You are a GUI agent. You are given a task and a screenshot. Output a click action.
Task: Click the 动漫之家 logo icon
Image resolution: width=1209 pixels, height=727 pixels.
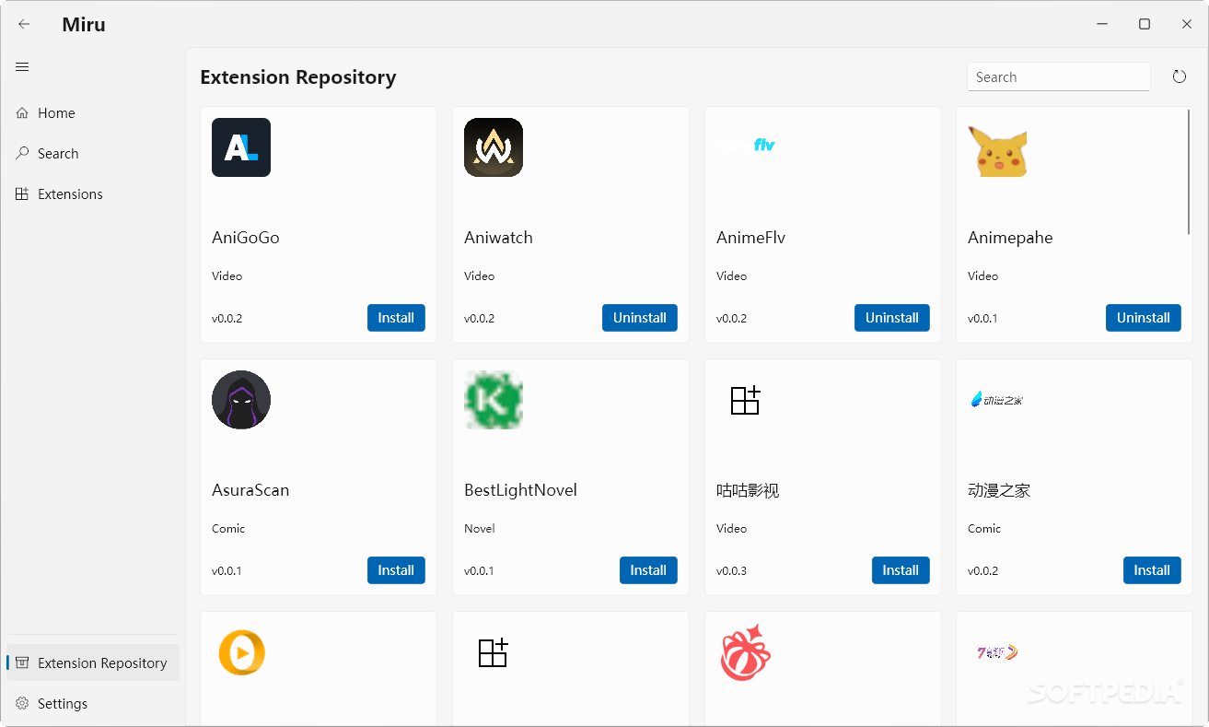click(x=997, y=399)
